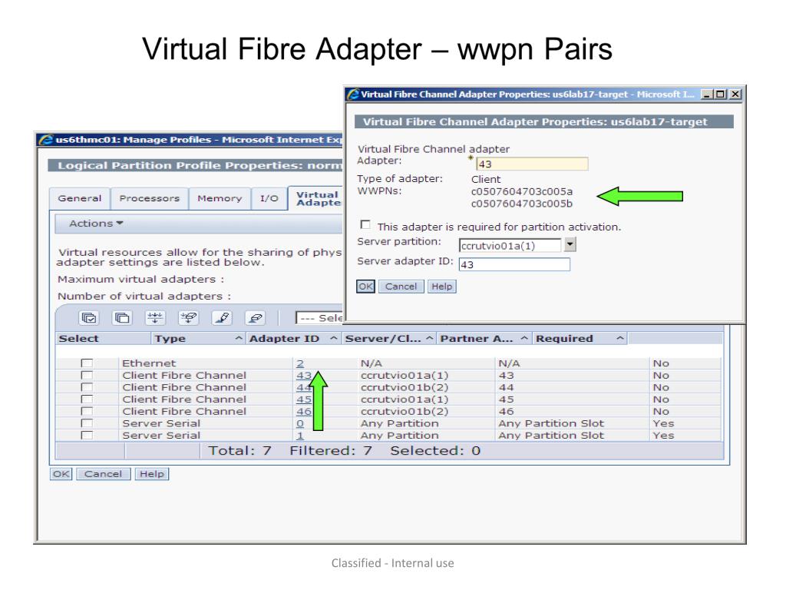Check the Server Serial 0 row checkbox

(88, 423)
